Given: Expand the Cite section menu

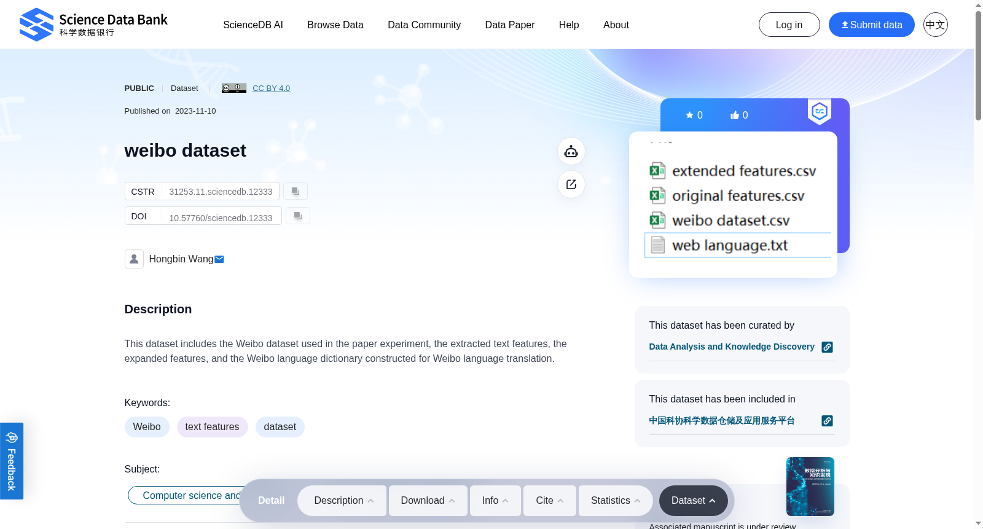Looking at the screenshot, I should [550, 501].
